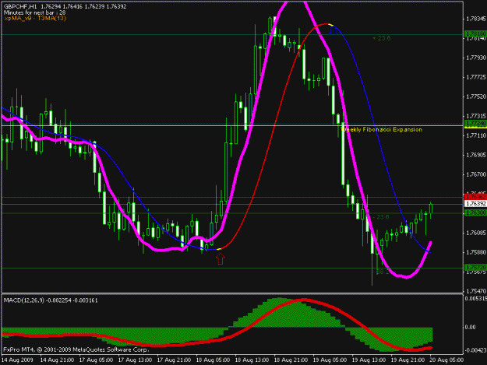The width and height of the screenshot is (487, 365).
Task: Click the '14 Aug 21:00' time label
Action: coord(57,360)
